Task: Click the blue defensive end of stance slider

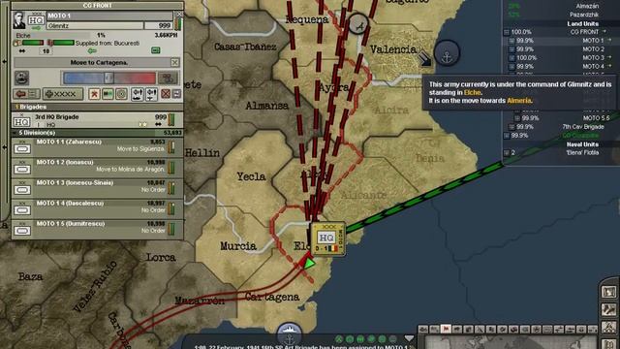Action: 71,78
